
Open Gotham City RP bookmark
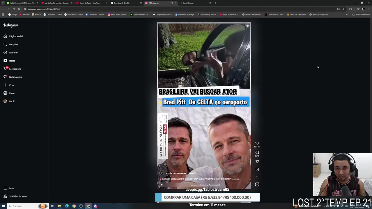[207, 15]
